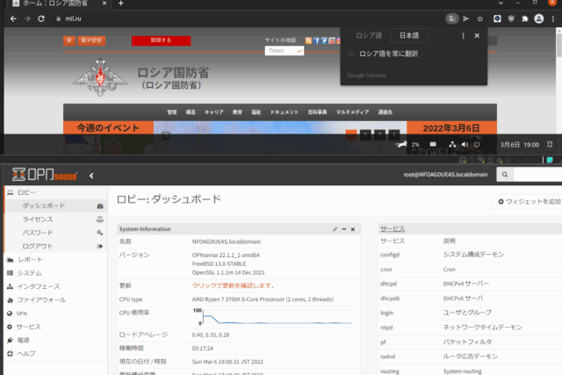
Task: Expand the サービス sidebar section
Action: [x=55, y=327]
